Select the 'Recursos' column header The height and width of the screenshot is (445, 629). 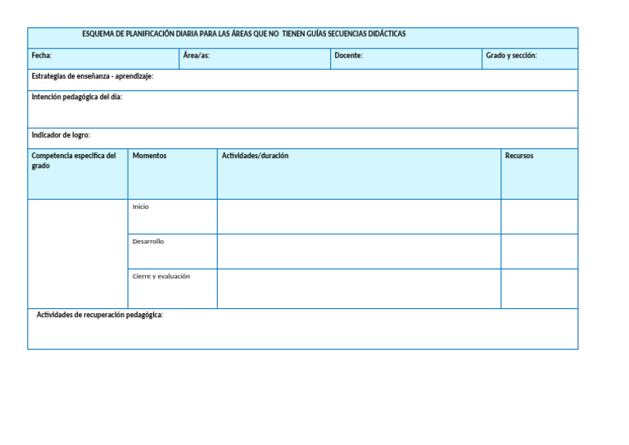pyautogui.click(x=540, y=174)
